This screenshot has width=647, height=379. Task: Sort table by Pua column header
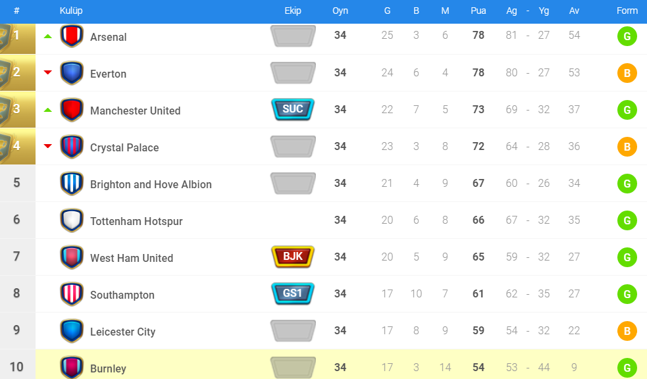479,11
